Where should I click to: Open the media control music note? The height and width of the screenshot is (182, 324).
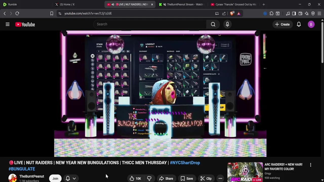coord(288,13)
